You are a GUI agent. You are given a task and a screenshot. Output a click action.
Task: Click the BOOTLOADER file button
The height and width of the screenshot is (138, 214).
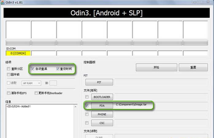point(102,97)
